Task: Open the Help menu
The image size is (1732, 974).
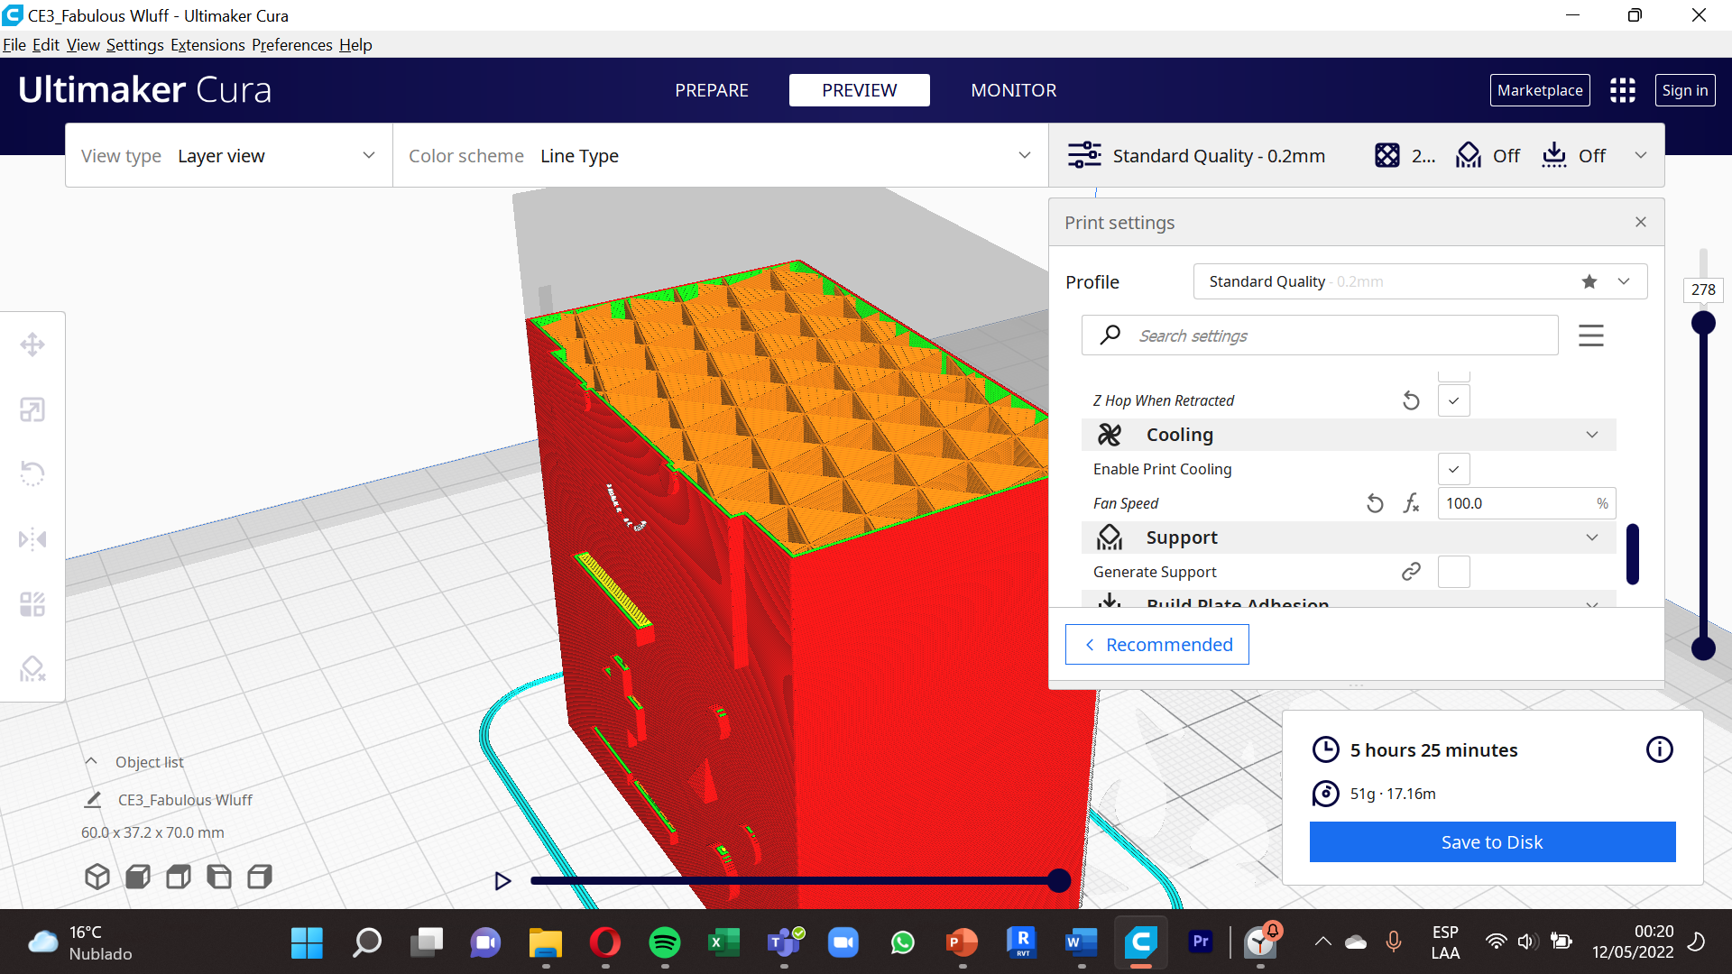Action: tap(355, 45)
